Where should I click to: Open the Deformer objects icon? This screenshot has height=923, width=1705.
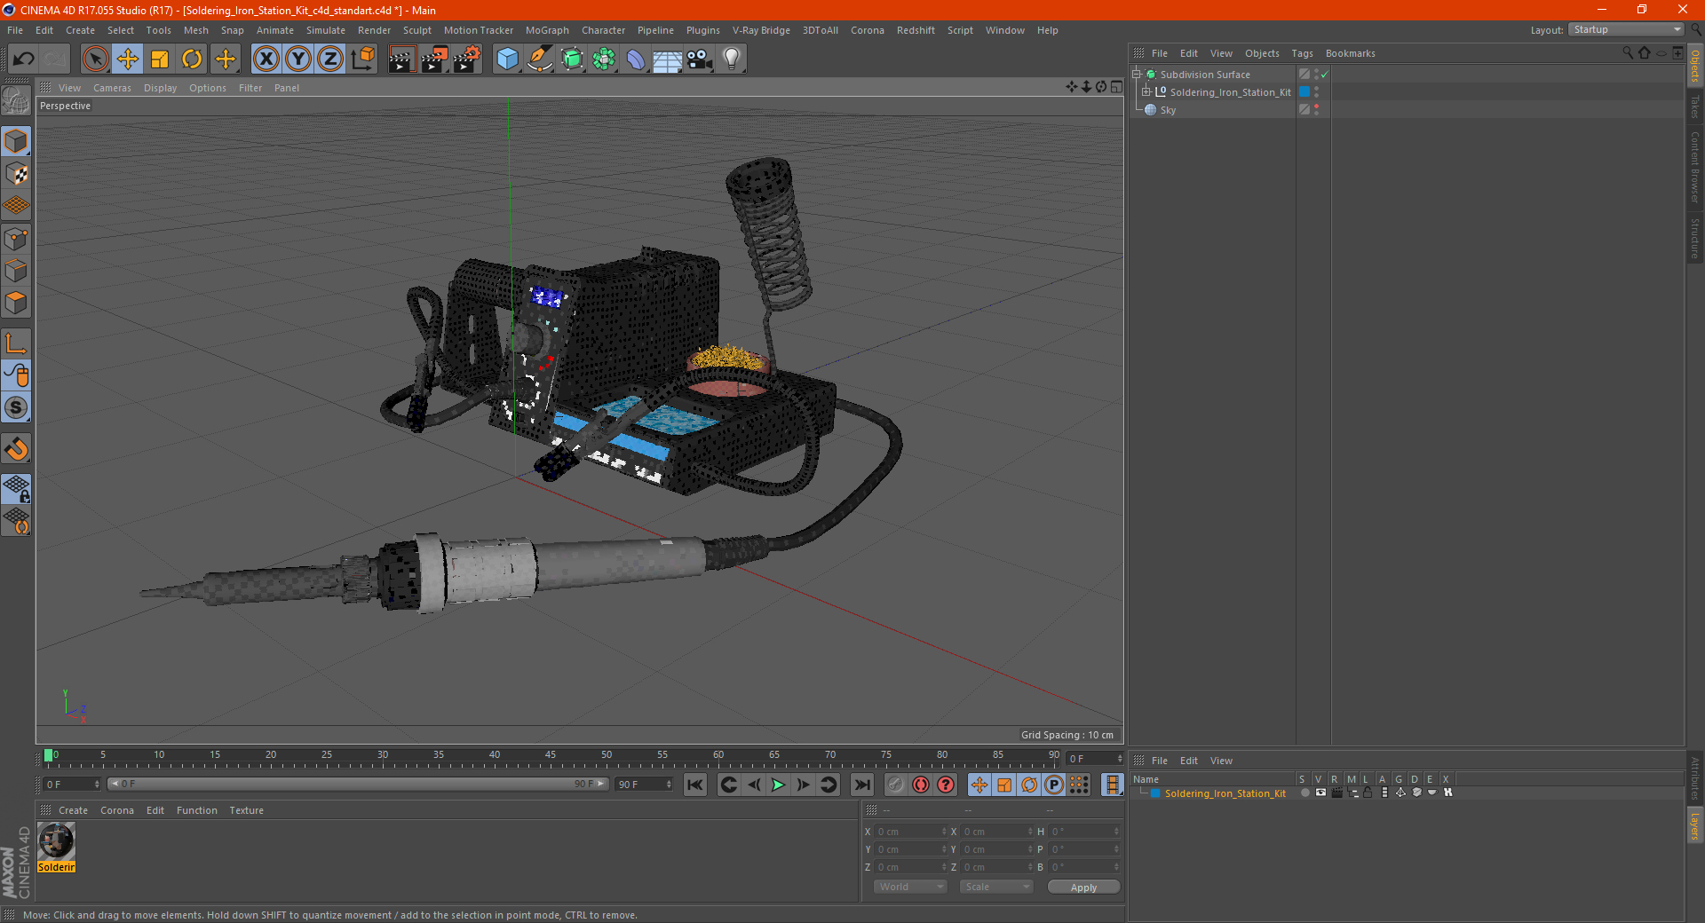point(636,59)
